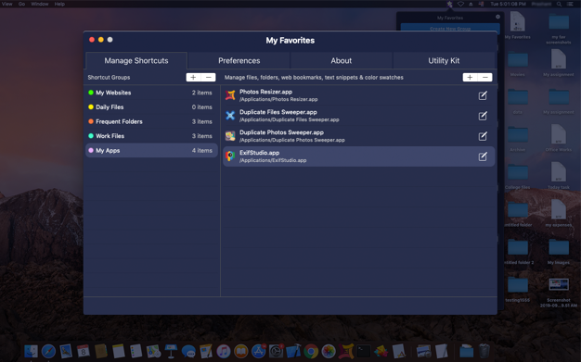
Task: Remove the selected shortcut group
Action: point(208,77)
